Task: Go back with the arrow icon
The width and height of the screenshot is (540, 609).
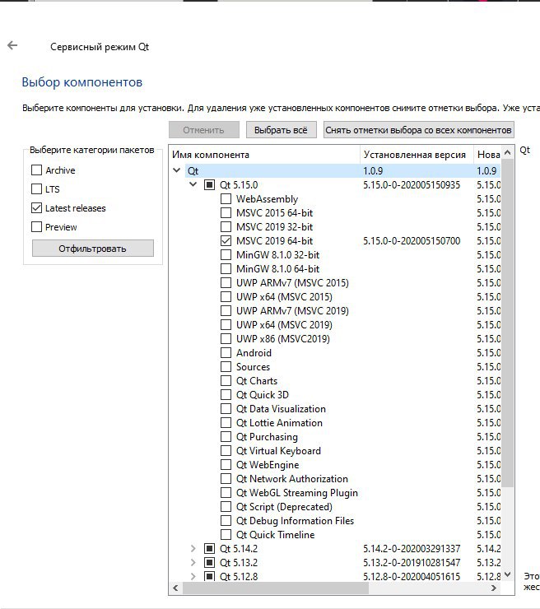Action: 12,46
